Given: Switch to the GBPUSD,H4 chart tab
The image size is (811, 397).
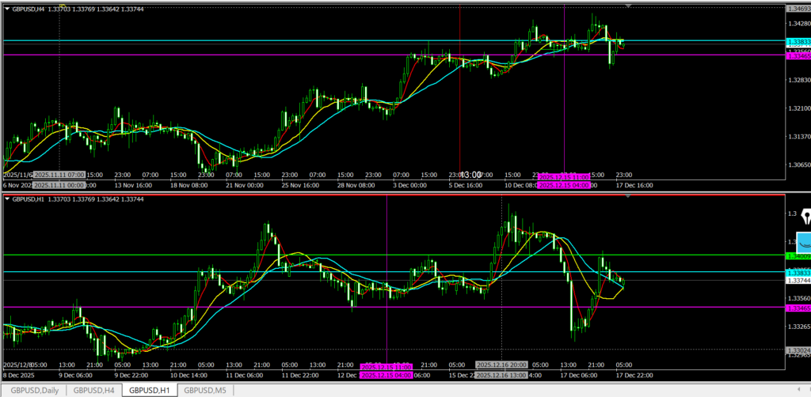Looking at the screenshot, I should (93, 390).
